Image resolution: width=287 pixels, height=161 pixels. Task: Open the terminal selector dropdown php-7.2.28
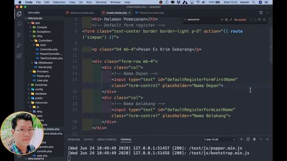click(x=219, y=140)
